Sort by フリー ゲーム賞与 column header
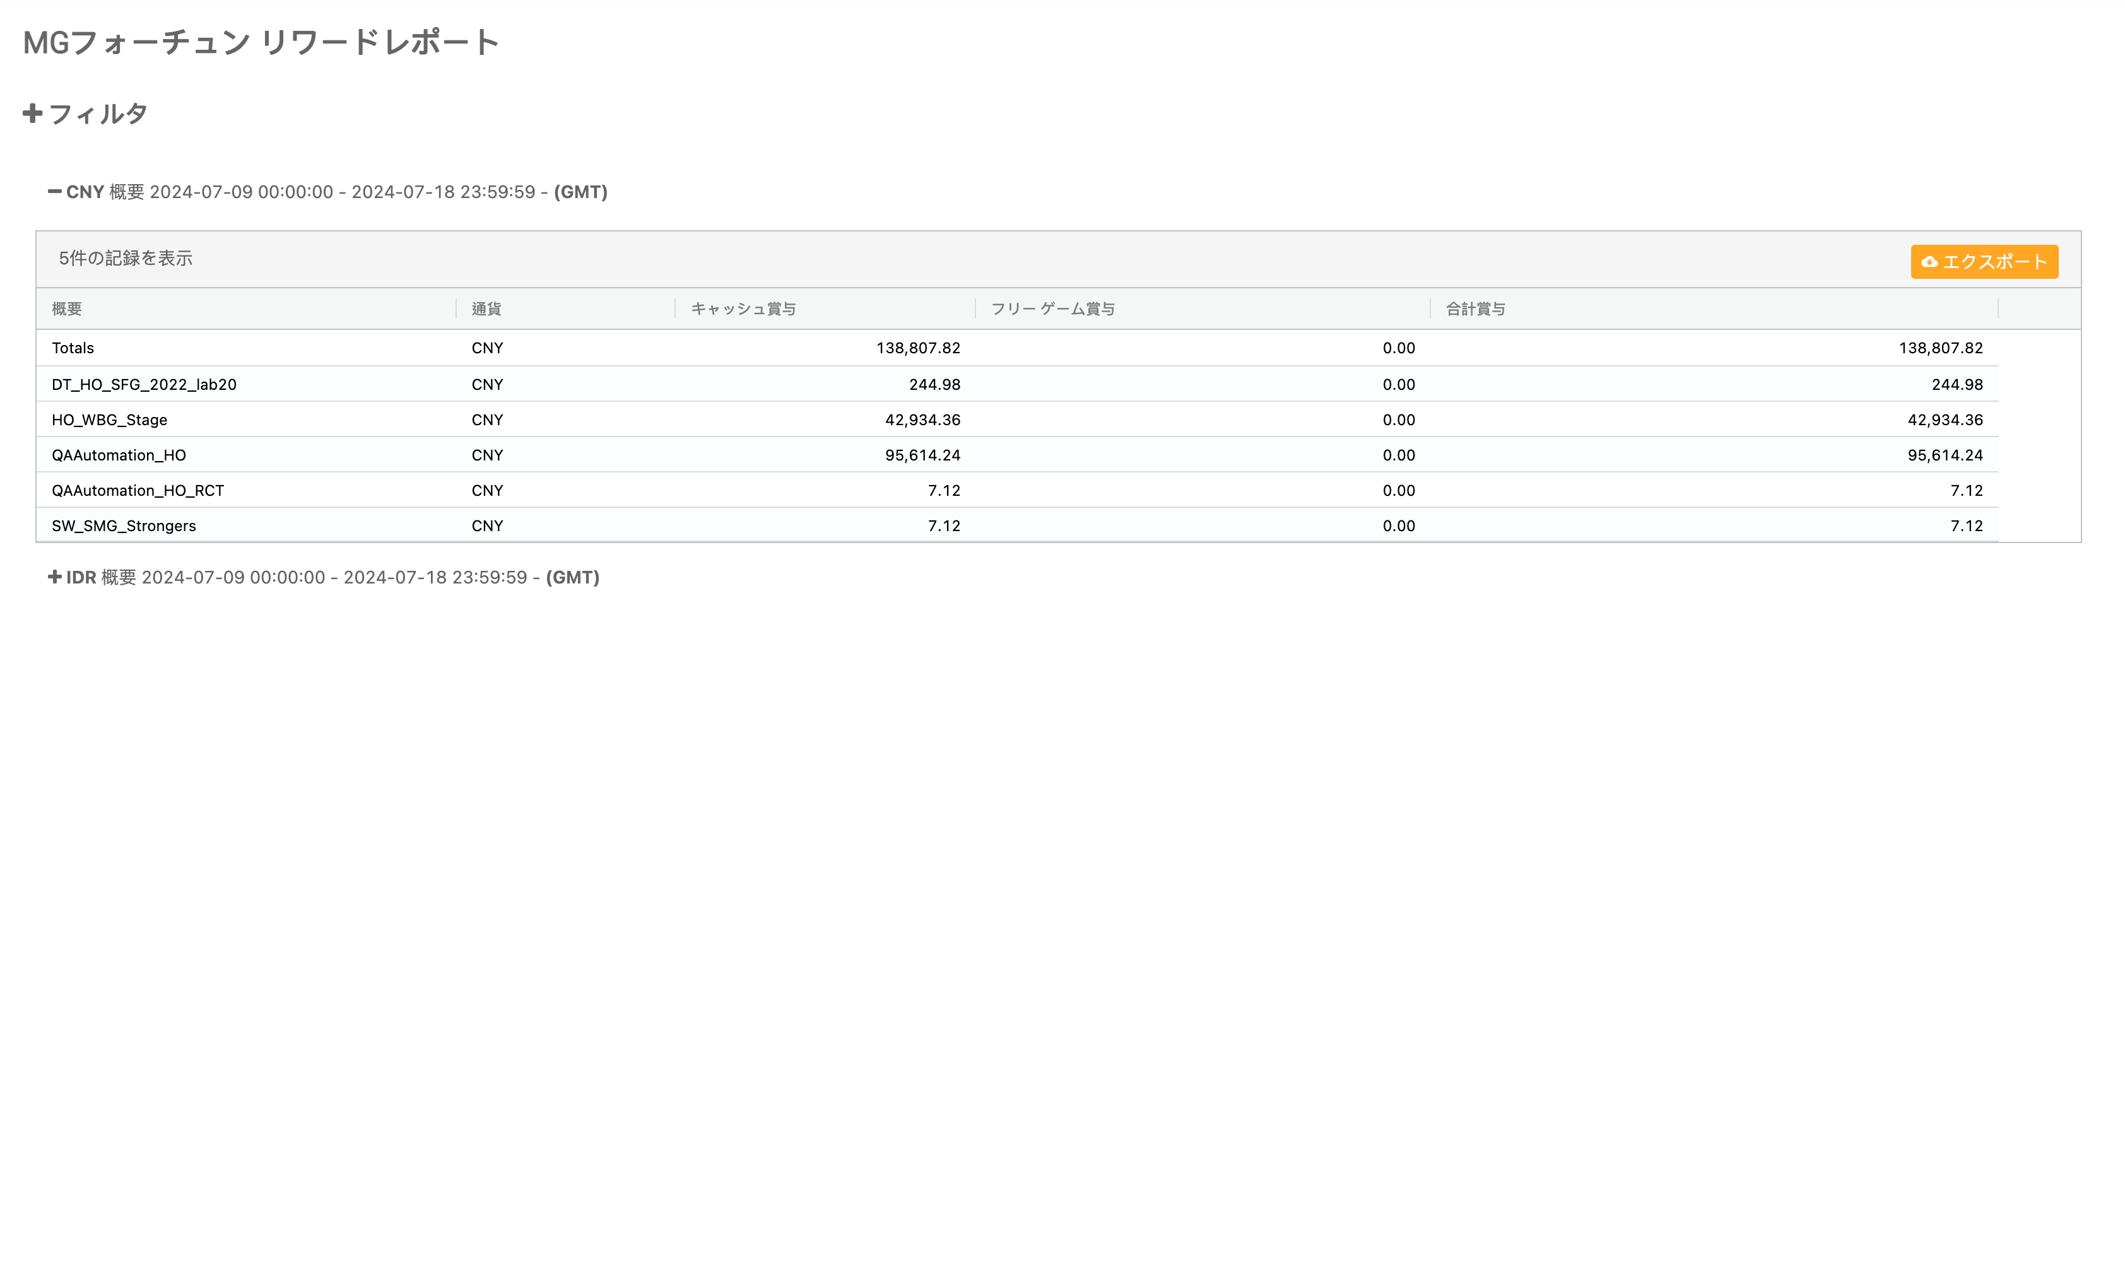The width and height of the screenshot is (2125, 1278). pyautogui.click(x=1052, y=308)
